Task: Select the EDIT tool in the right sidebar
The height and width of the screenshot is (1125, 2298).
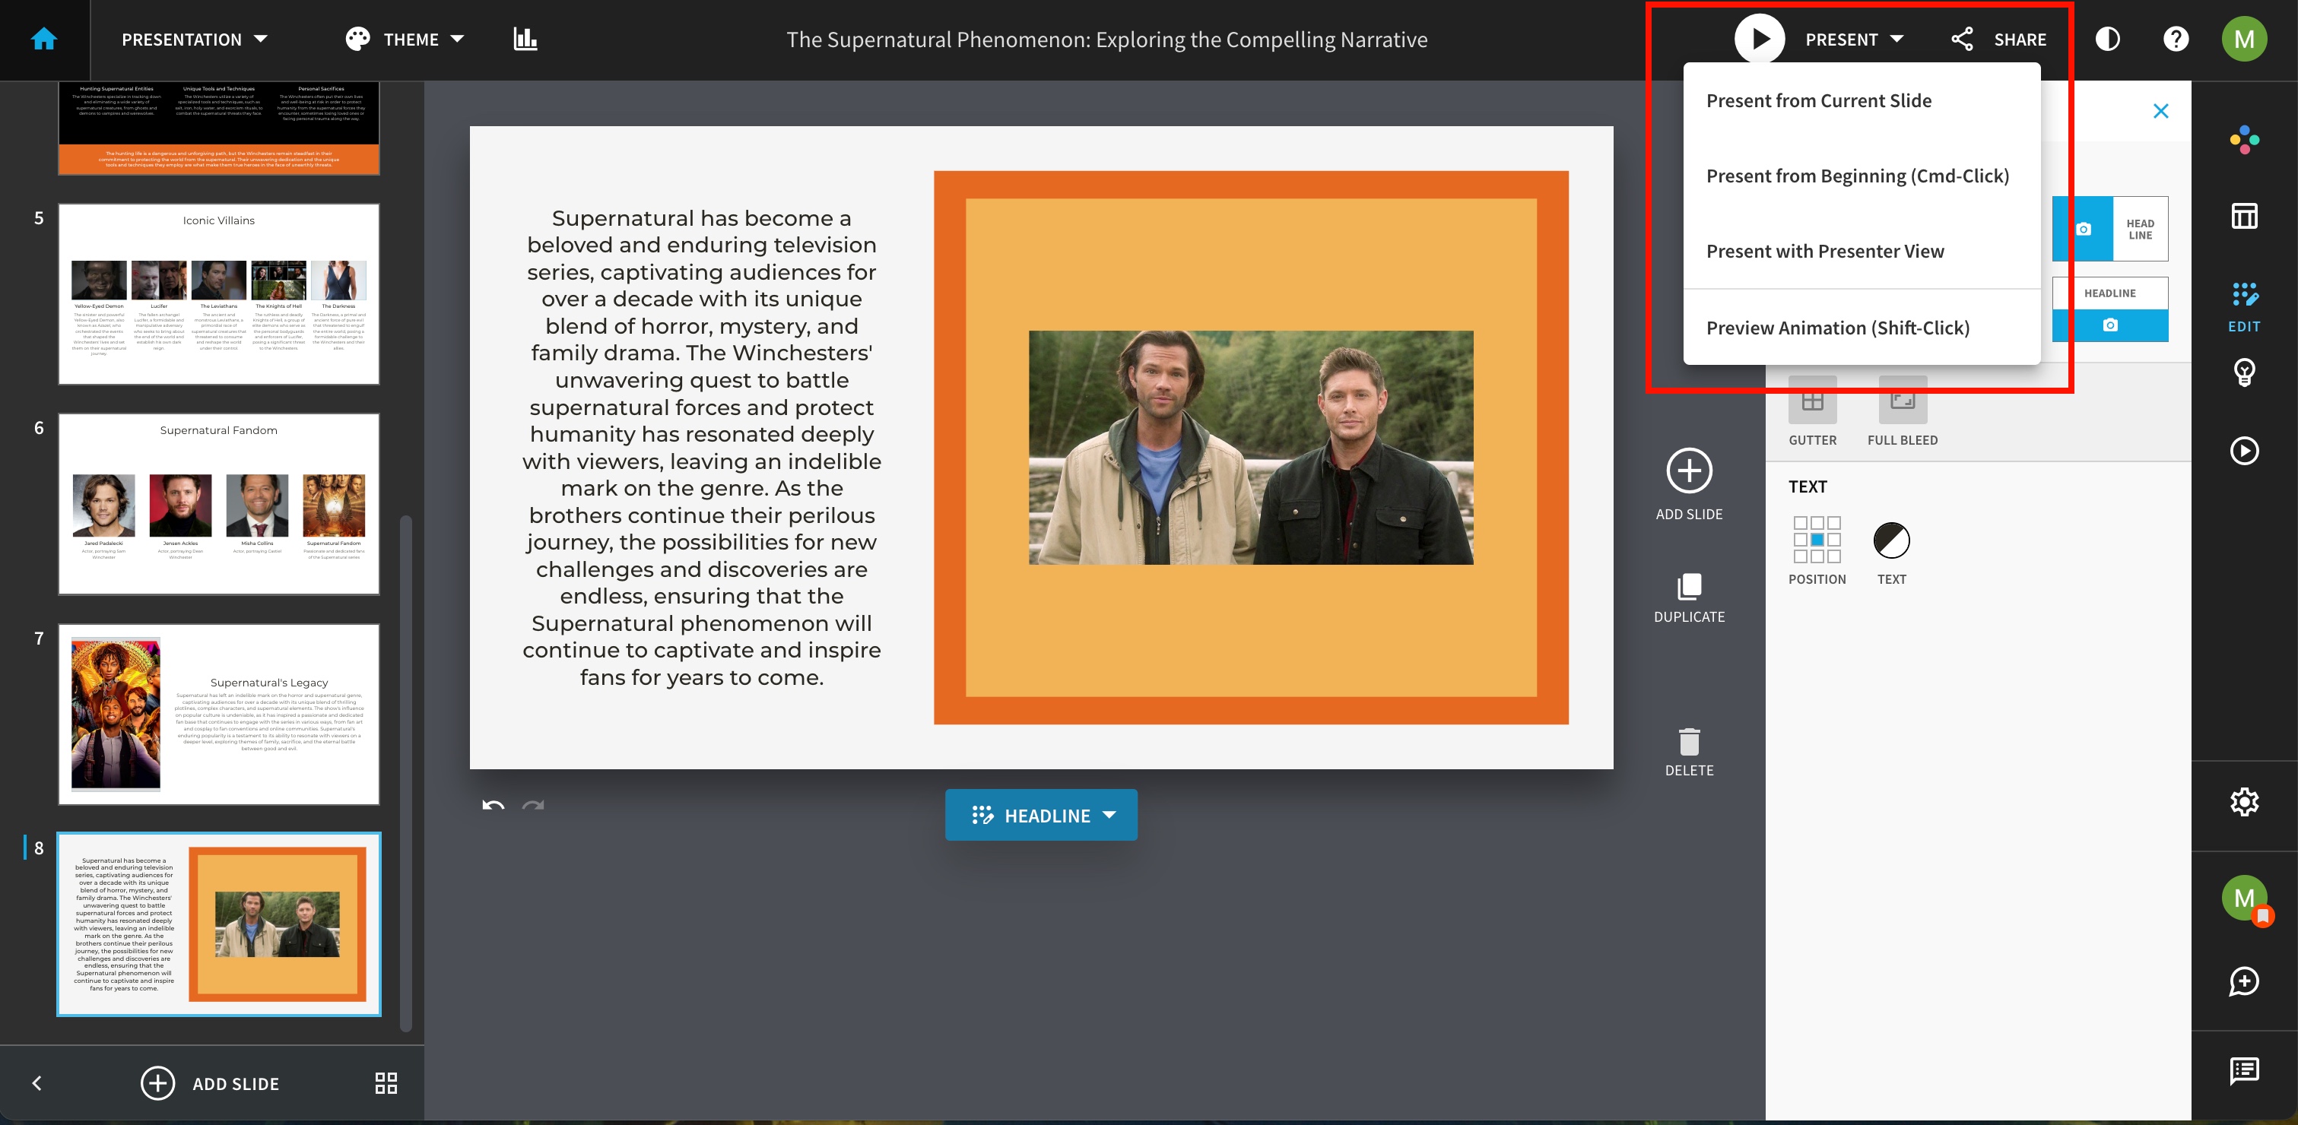Action: [2245, 306]
